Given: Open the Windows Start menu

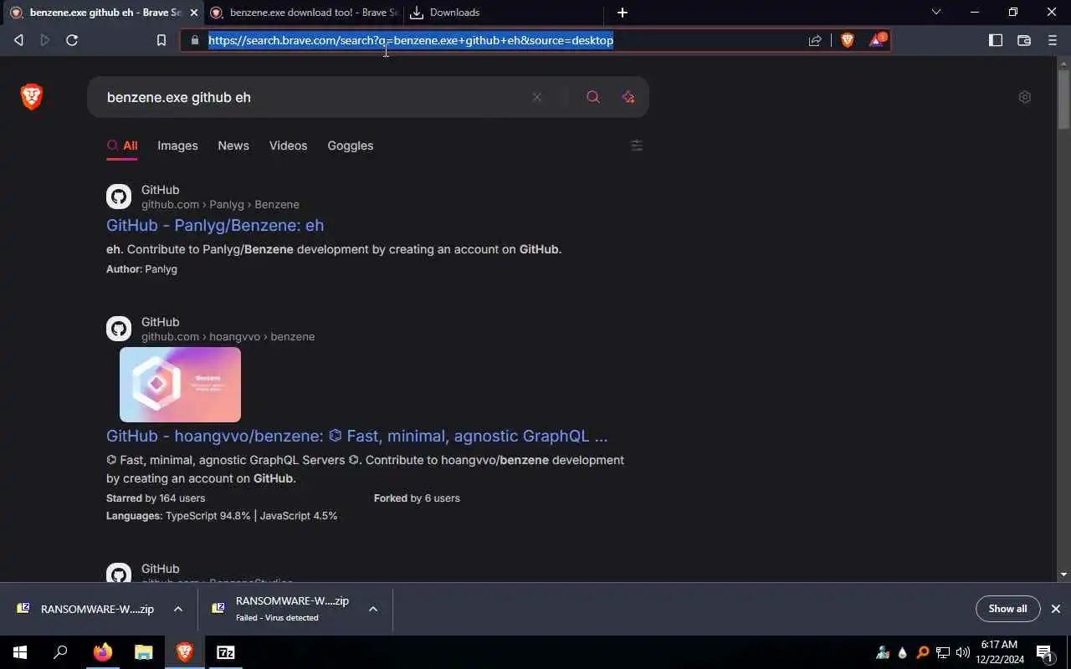Looking at the screenshot, I should pyautogui.click(x=20, y=652).
